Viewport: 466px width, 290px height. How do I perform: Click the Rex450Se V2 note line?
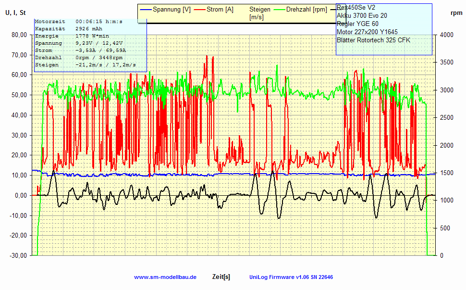[356, 7]
